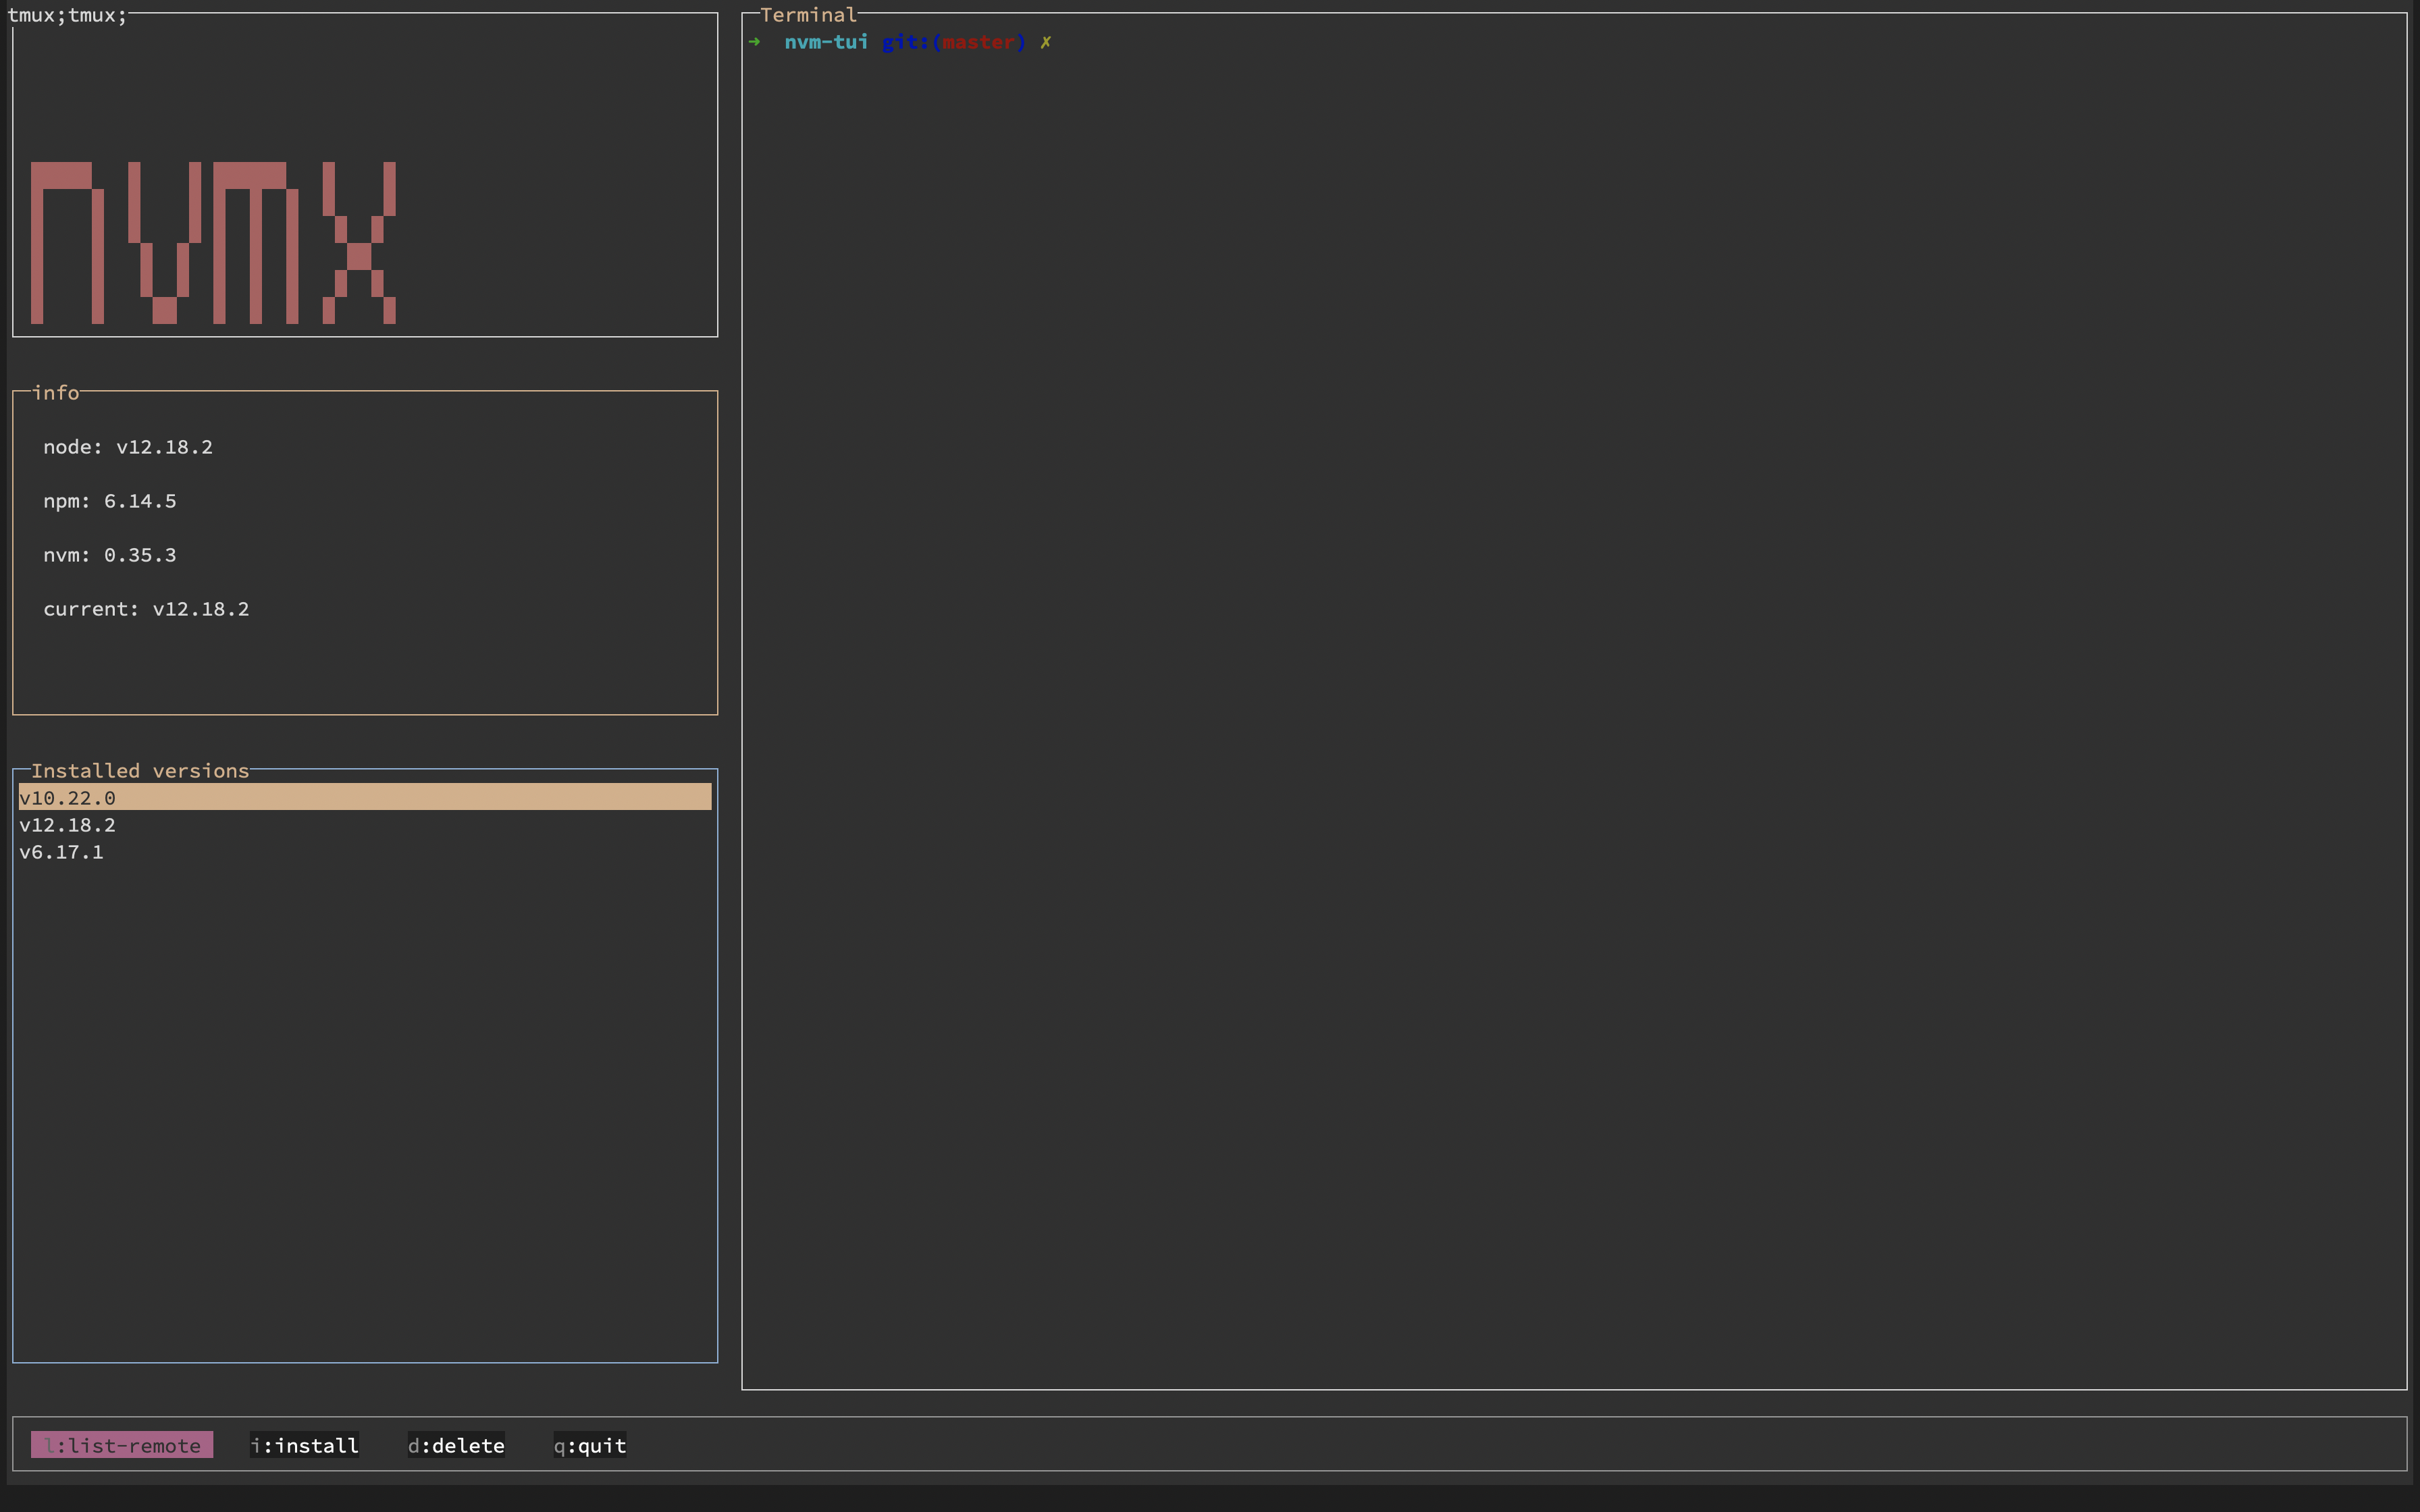Select installed version v10.22.0
Viewport: 2420px width, 1512px height.
pyautogui.click(x=68, y=798)
